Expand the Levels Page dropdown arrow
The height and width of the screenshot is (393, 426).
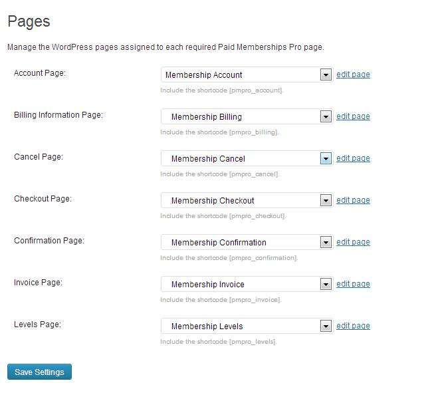tap(326, 326)
